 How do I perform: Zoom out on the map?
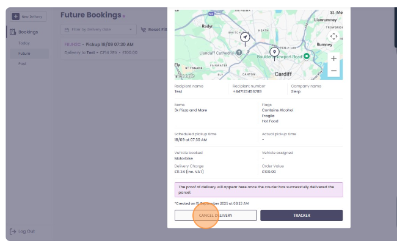click(333, 71)
